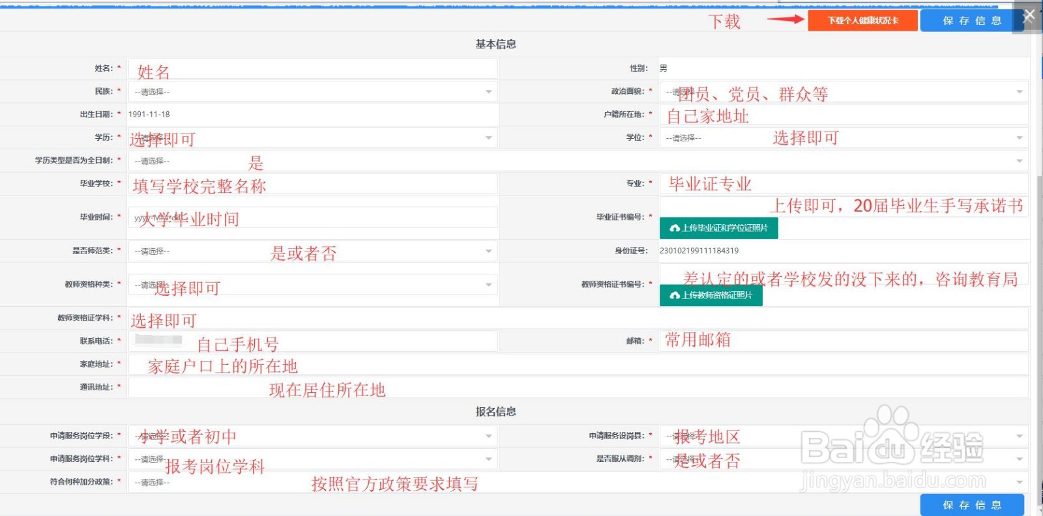
Task: Click the 性别 value 男
Action: pyautogui.click(x=664, y=68)
